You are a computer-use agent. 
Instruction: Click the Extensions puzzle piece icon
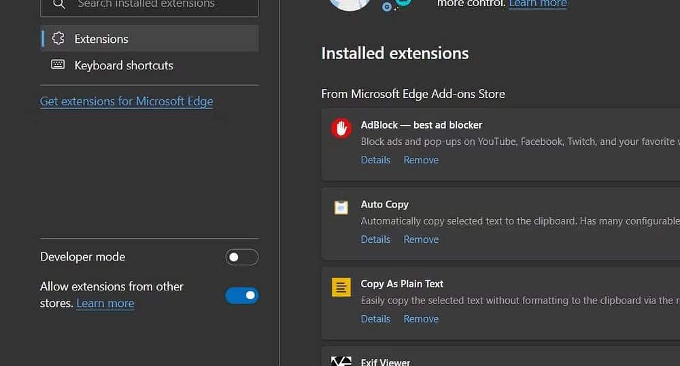tap(58, 39)
